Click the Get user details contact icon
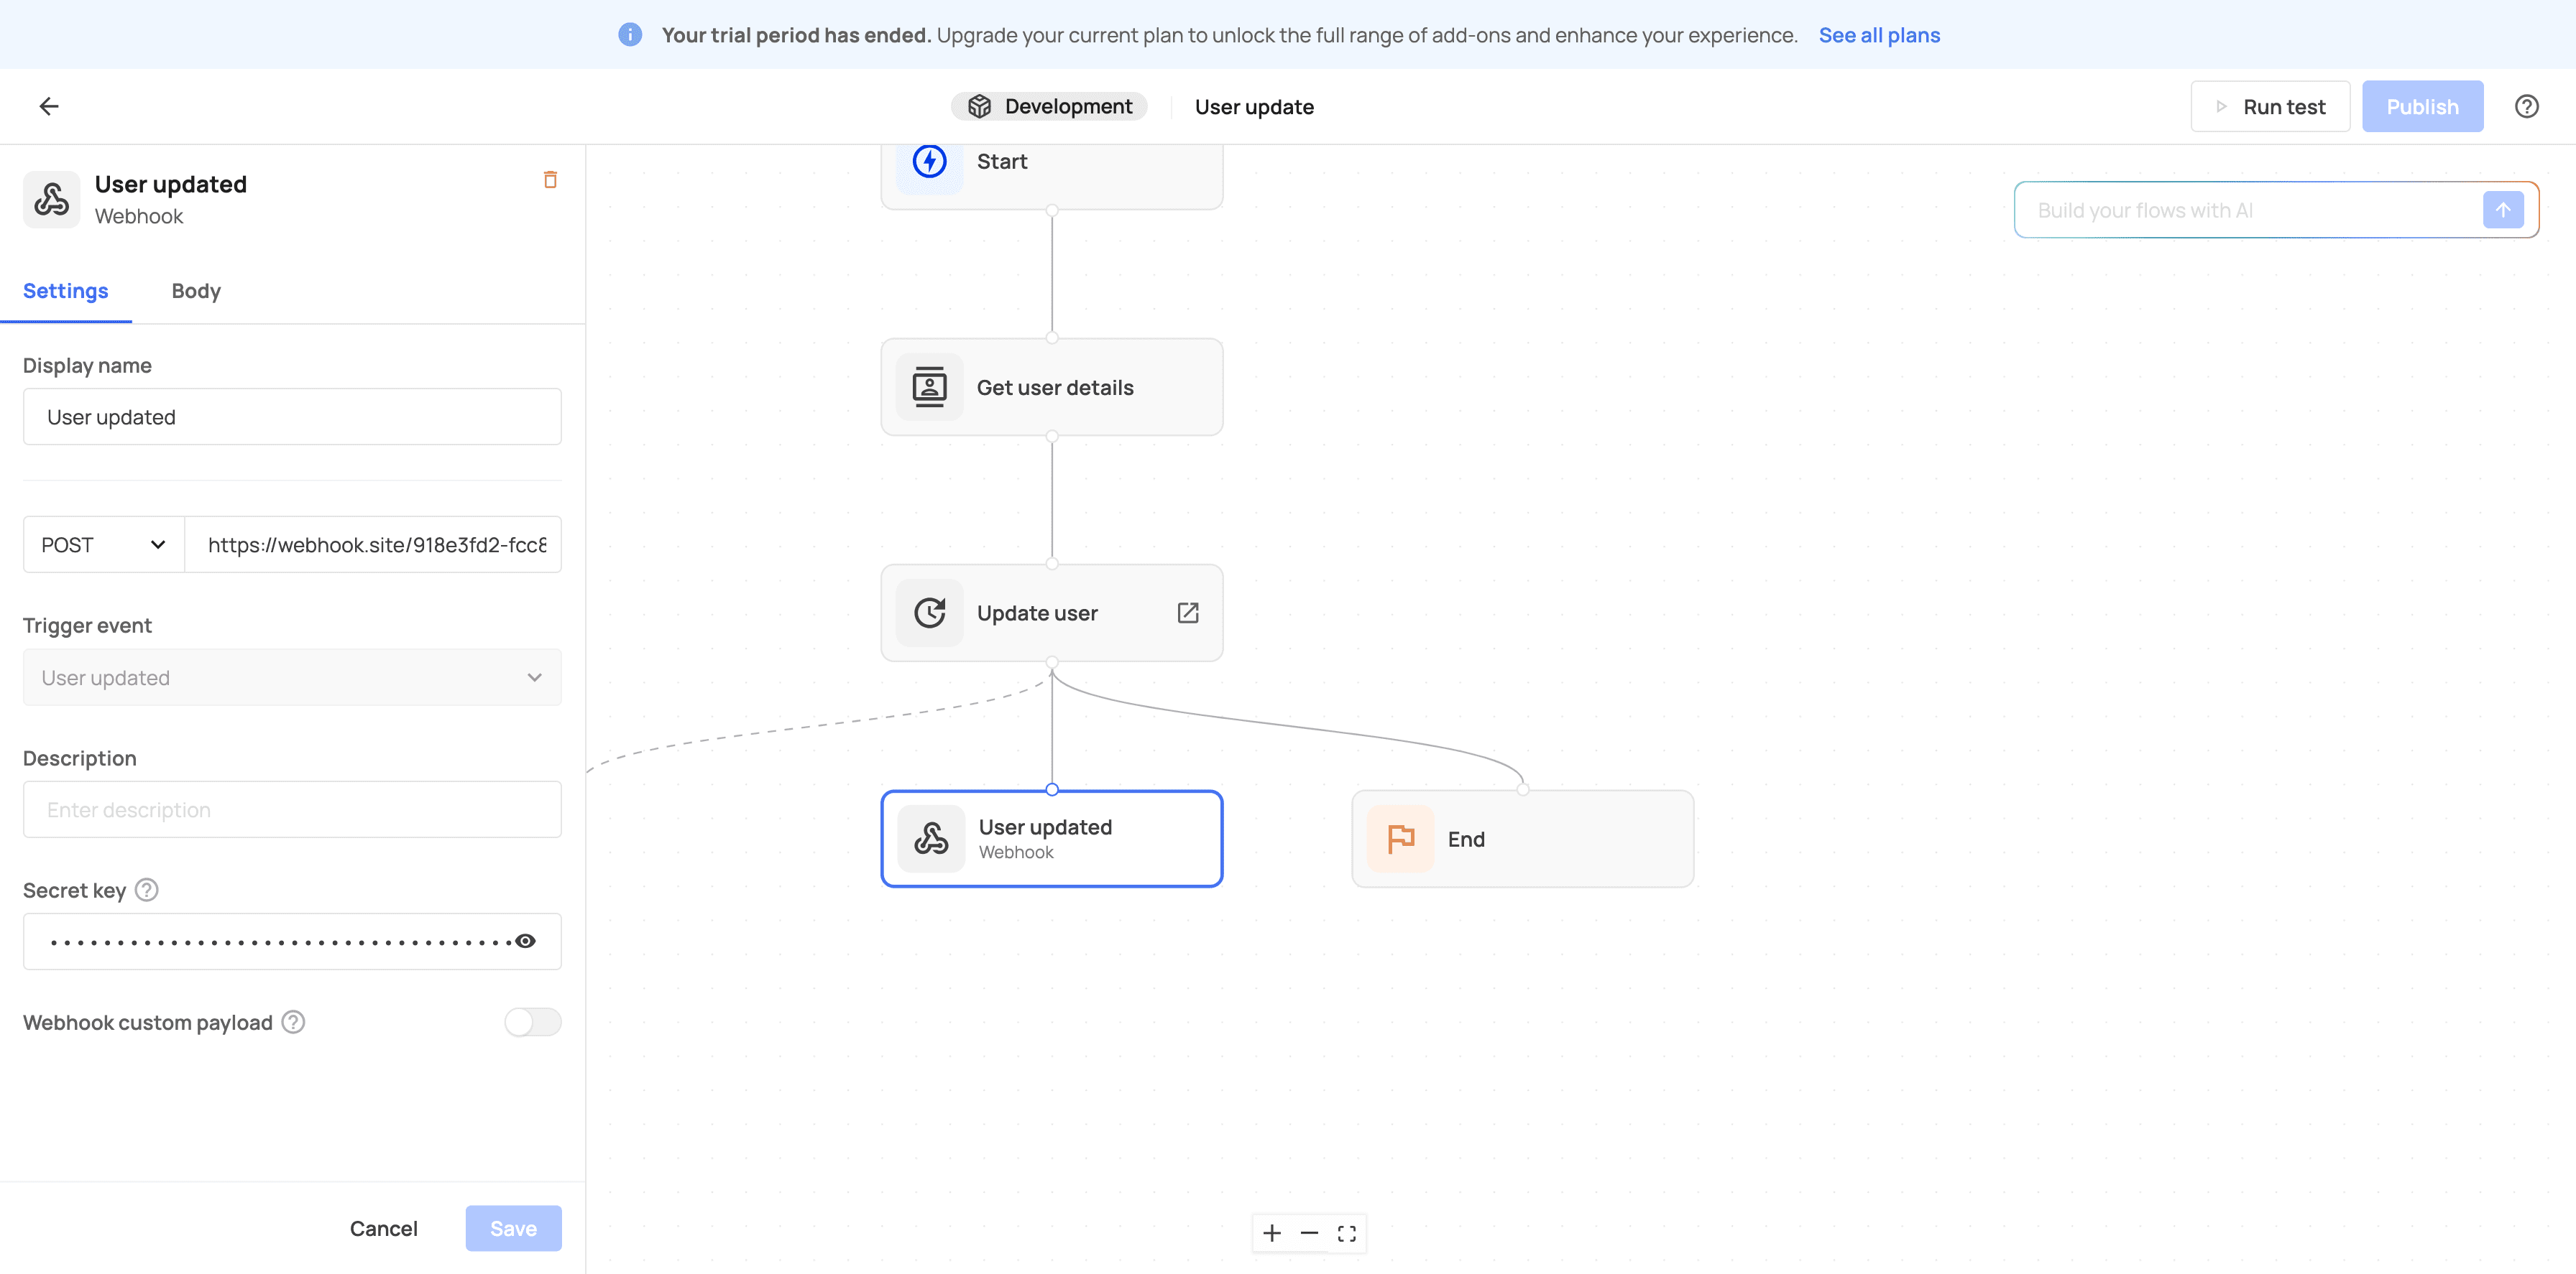Screen dimensions: 2576x1274 (929, 386)
